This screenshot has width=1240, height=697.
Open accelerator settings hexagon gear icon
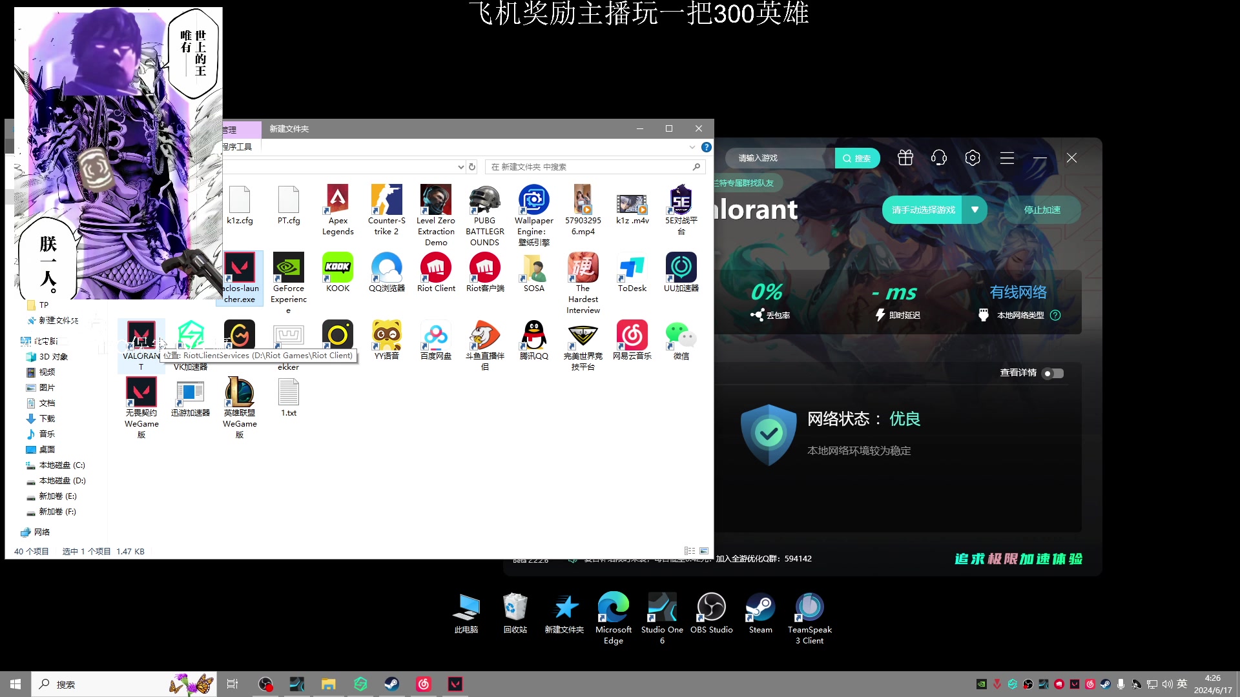[x=973, y=158]
